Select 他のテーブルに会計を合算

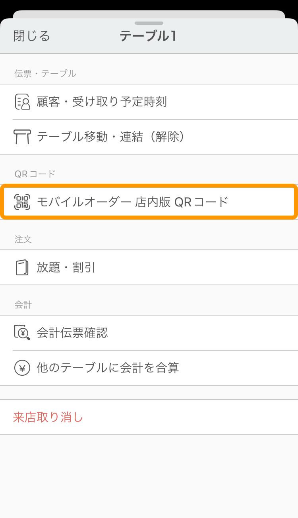(x=149, y=368)
